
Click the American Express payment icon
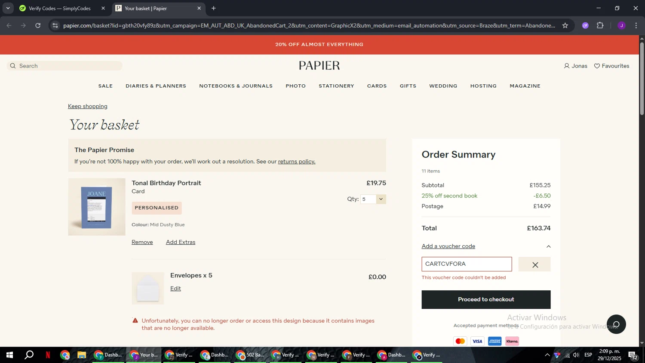495,341
